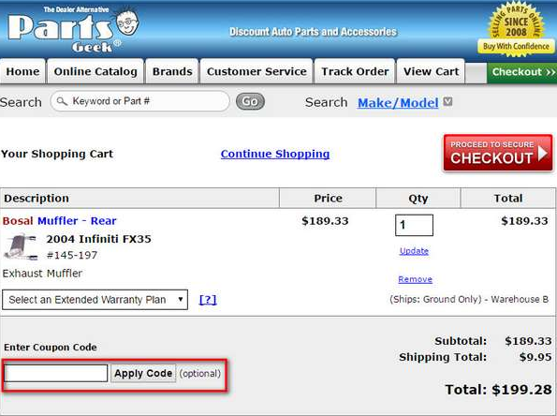
Task: Go to the Brands tab
Action: click(172, 71)
